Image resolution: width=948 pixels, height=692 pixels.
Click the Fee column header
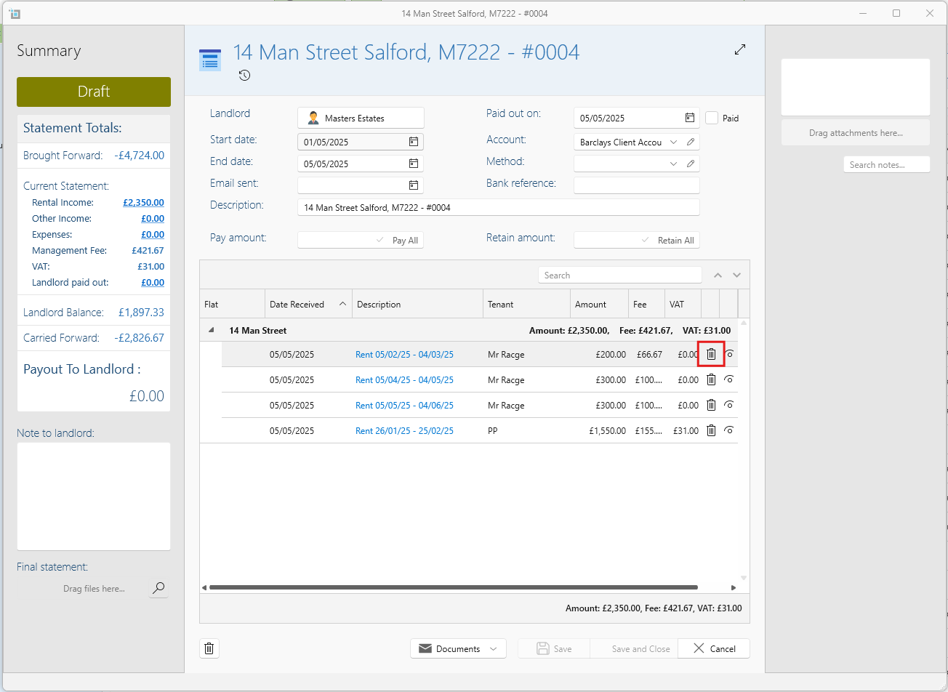[x=647, y=305]
